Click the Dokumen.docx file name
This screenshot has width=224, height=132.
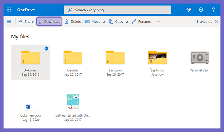[x=30, y=115]
